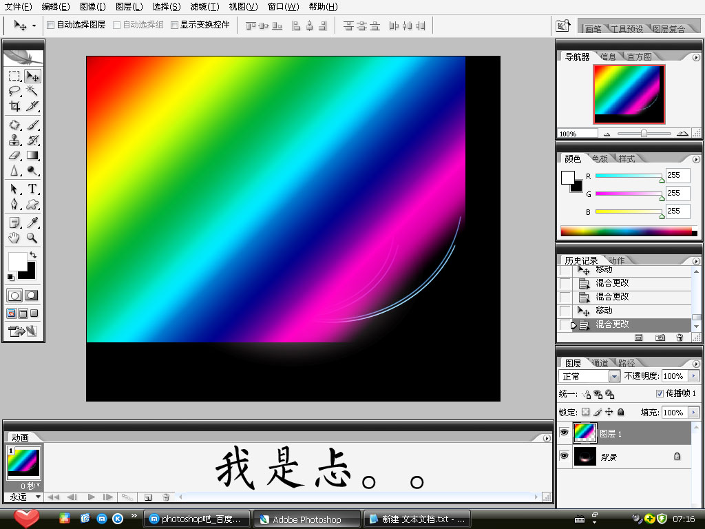Screen dimensions: 705x529
Task: Go to first animation frame
Action: (53, 497)
